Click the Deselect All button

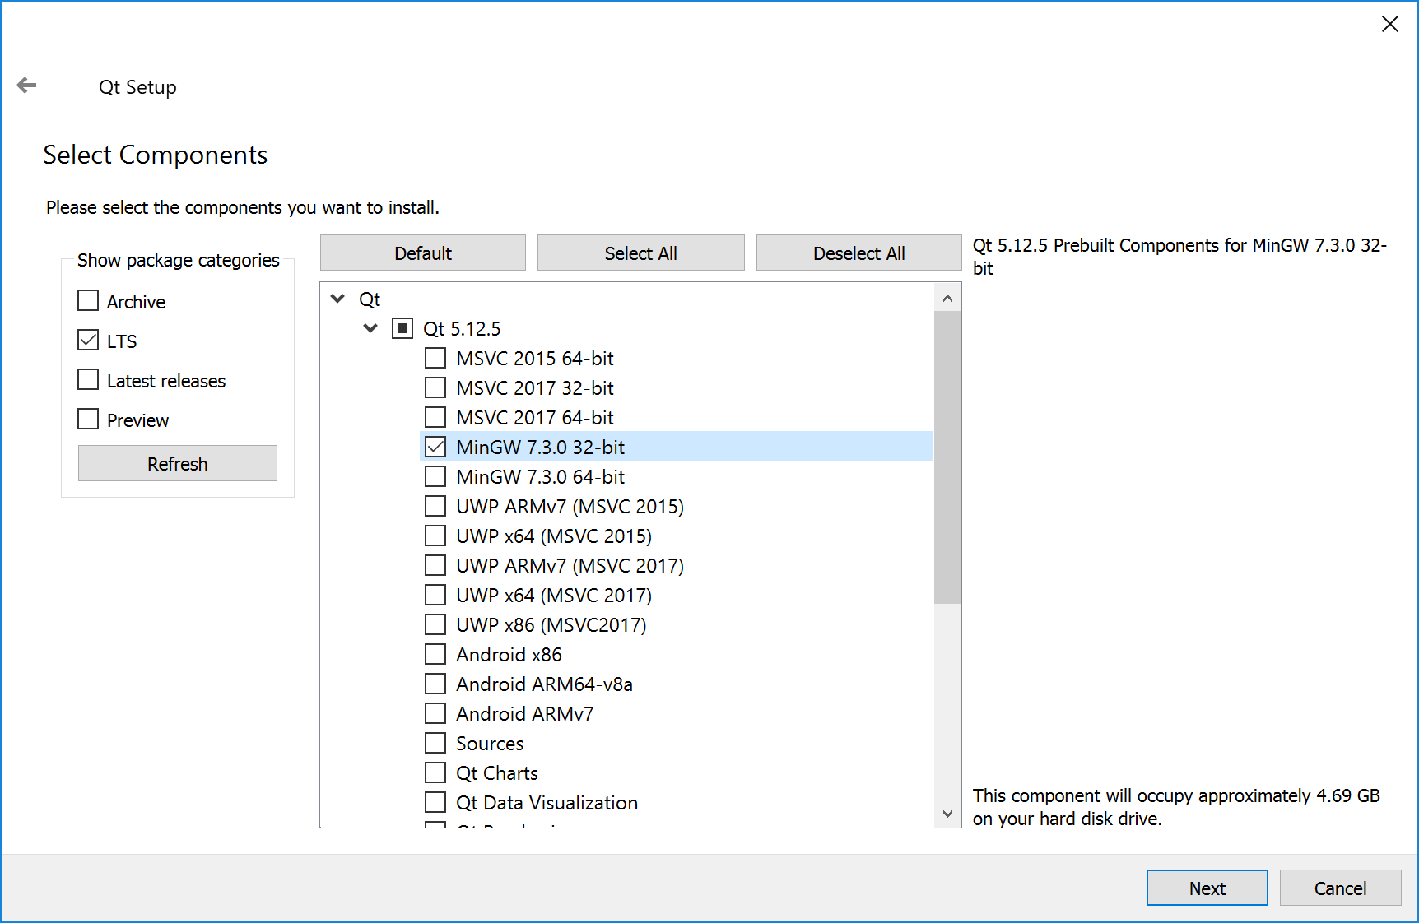(858, 253)
